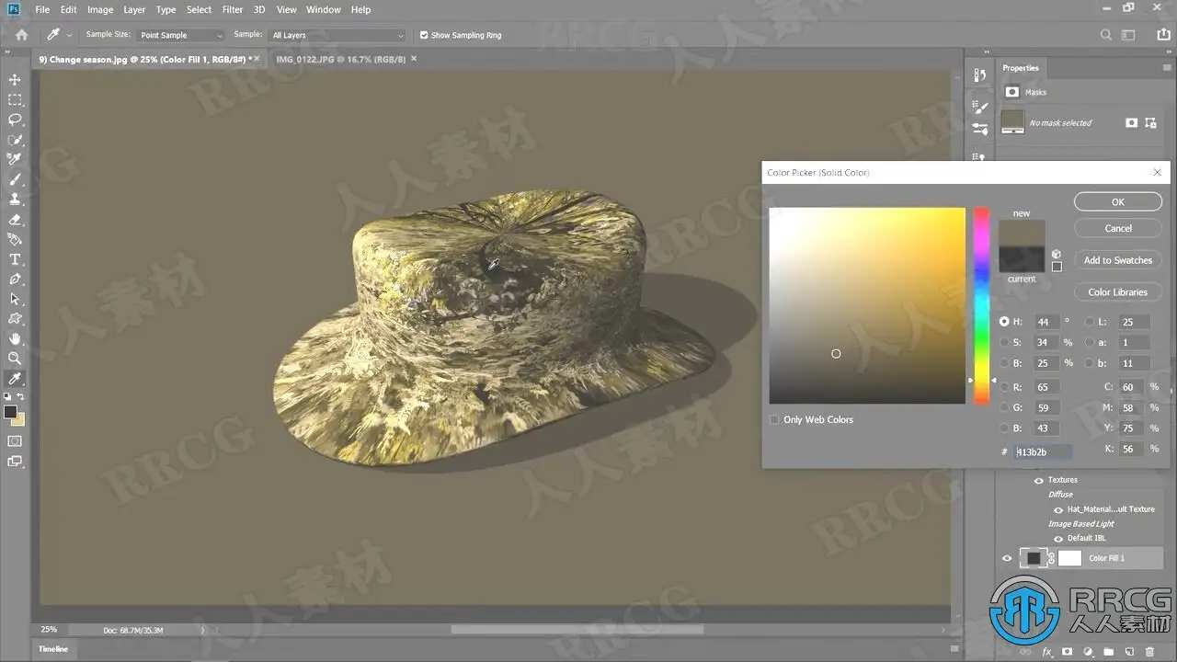Click the current color swatch in picker

1022,258
